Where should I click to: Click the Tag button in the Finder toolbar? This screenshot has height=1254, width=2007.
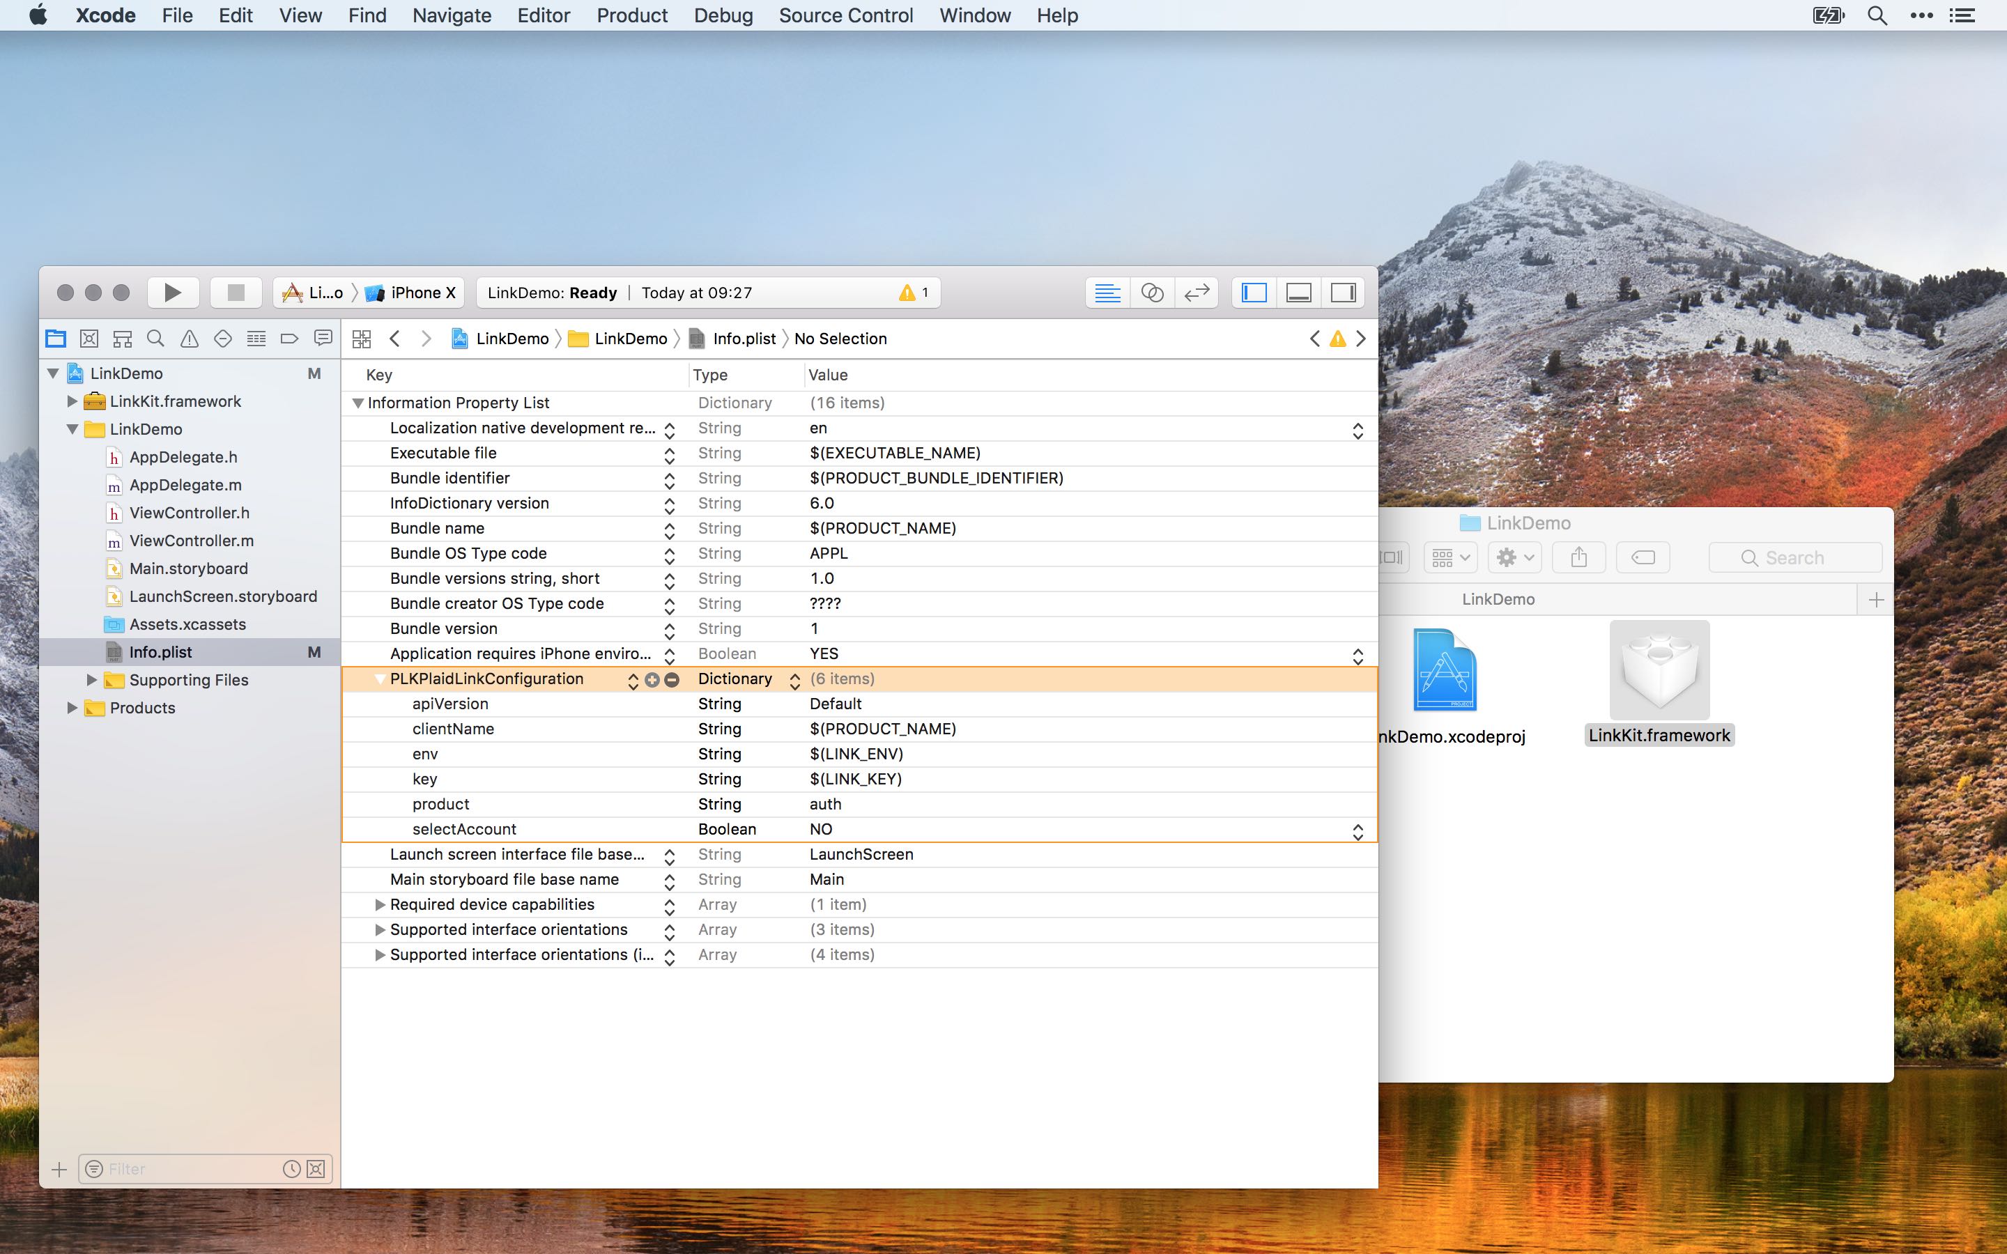click(x=1643, y=557)
